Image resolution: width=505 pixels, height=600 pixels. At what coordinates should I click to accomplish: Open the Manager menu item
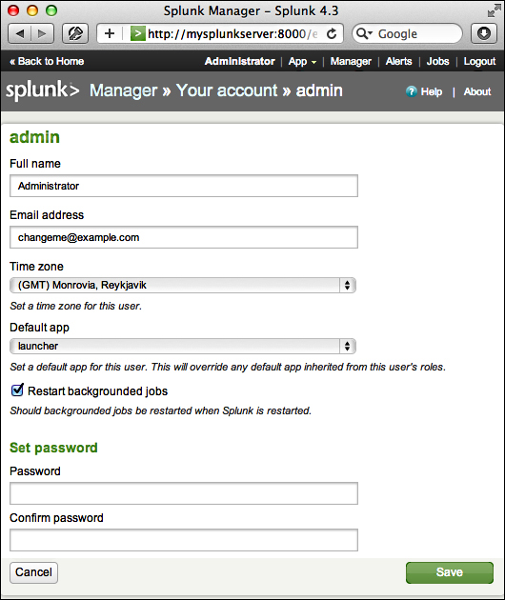click(351, 61)
